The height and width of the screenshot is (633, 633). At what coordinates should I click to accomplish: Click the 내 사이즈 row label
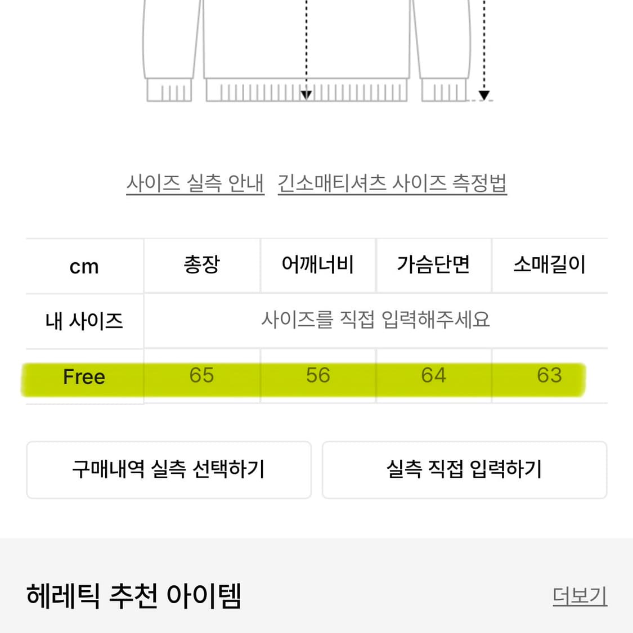click(84, 321)
